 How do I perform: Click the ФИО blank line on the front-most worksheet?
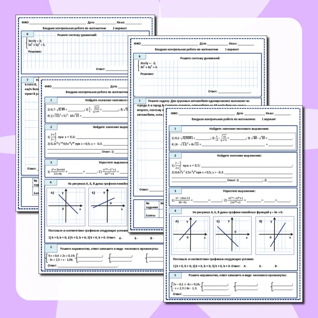tap(207, 115)
